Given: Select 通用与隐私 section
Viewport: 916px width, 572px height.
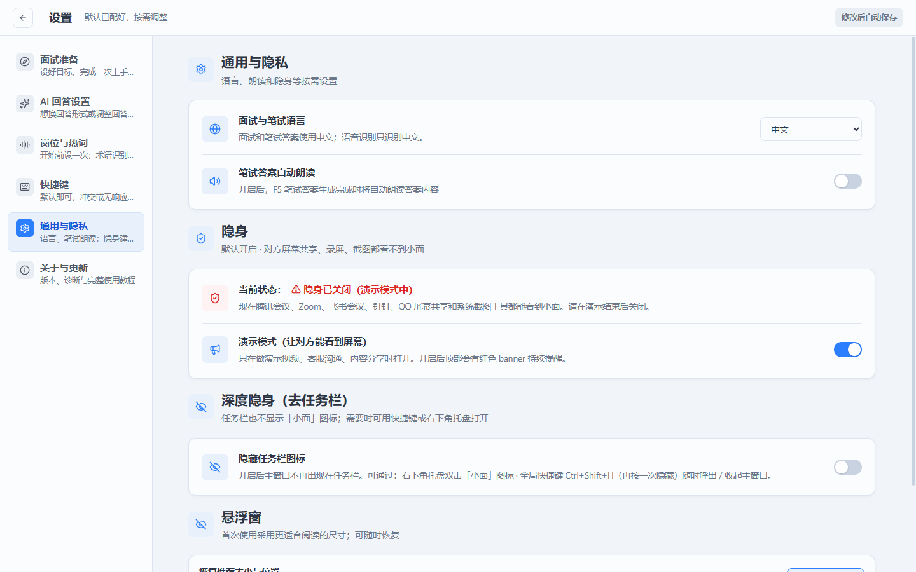Looking at the screenshot, I should point(76,232).
